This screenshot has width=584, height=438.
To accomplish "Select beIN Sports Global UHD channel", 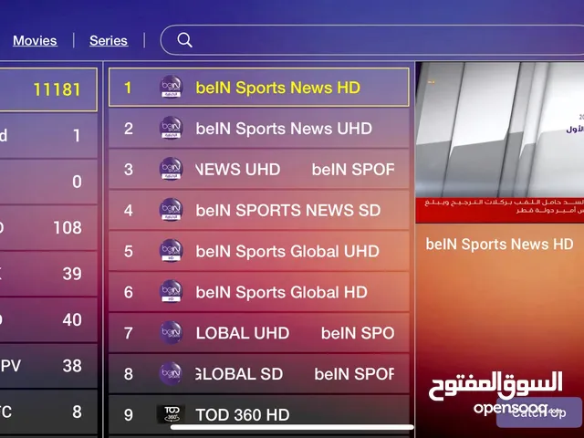I will point(259,252).
